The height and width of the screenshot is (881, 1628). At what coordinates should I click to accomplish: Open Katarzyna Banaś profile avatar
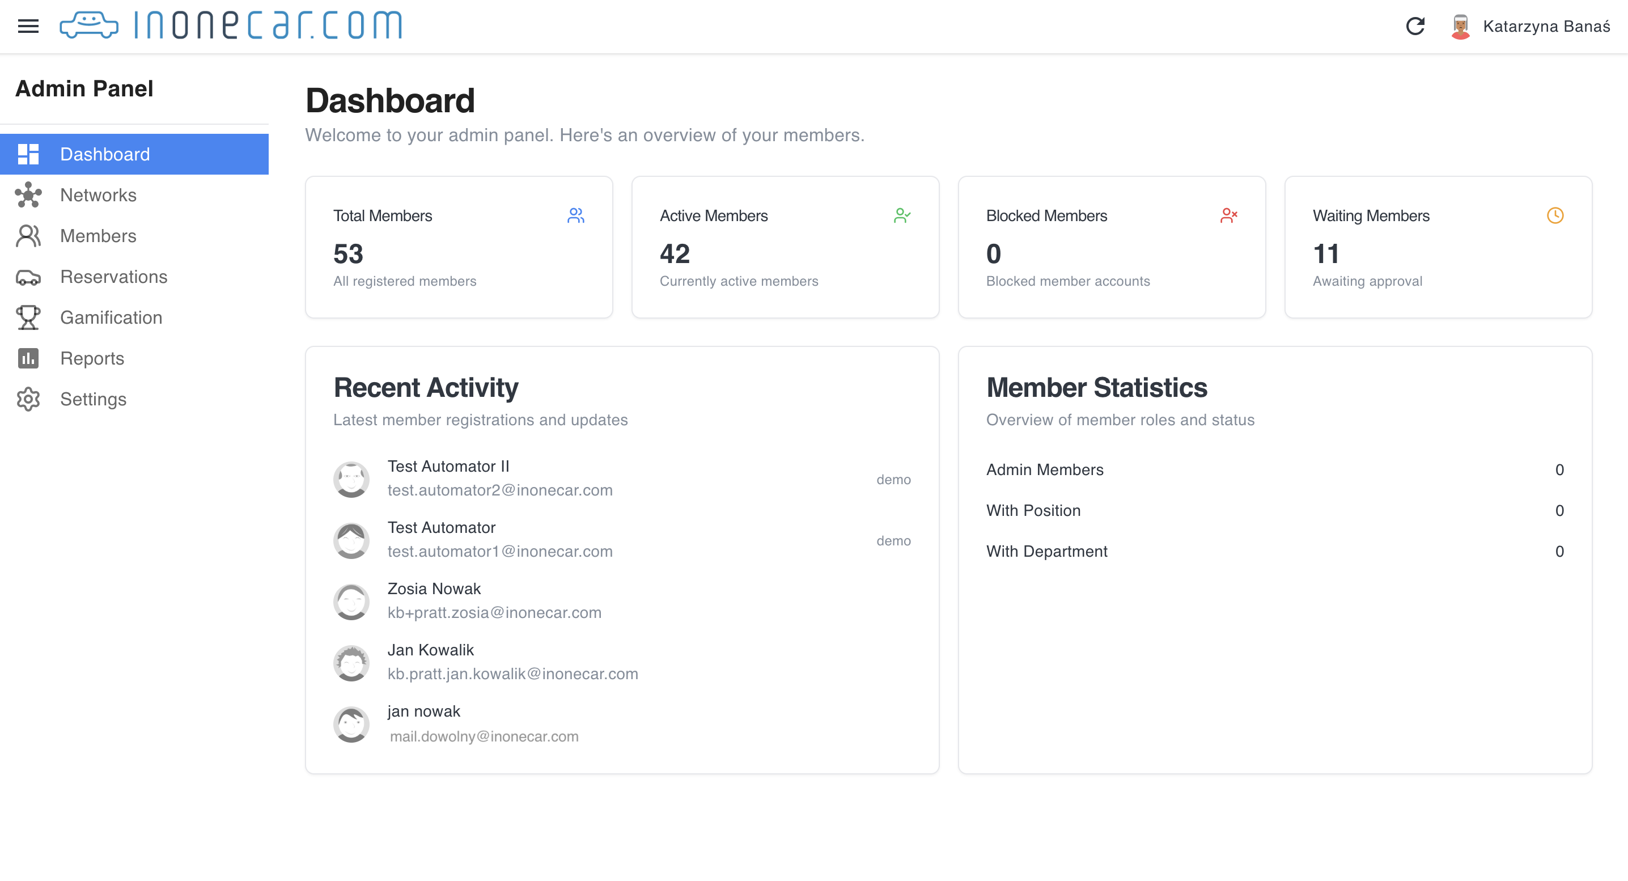click(1460, 26)
